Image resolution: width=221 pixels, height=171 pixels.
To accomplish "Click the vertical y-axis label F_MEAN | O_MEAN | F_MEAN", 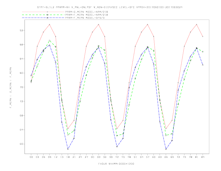I will click(11, 88).
